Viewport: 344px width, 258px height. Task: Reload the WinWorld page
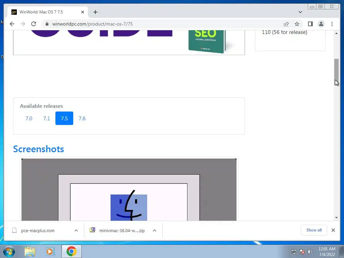[x=34, y=24]
